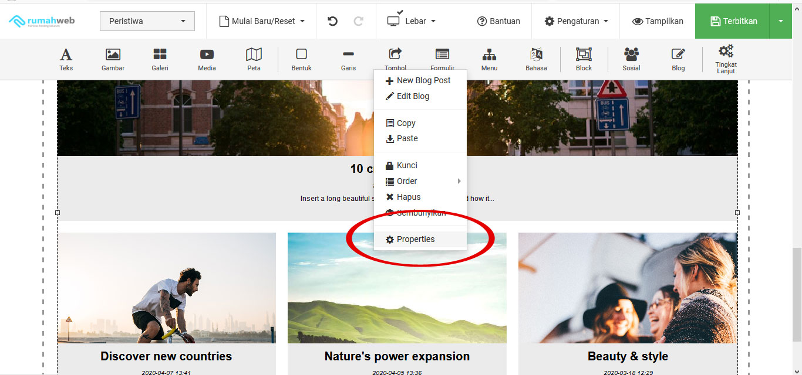Hide the element with Sembunyikan

point(420,213)
